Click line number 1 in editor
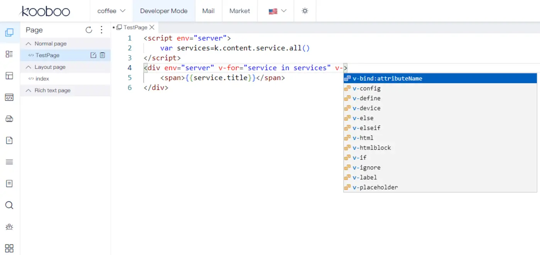This screenshot has width=540, height=255. pos(130,38)
